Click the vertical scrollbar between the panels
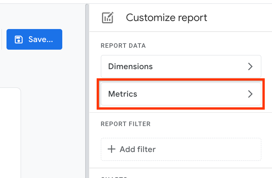 87,91
